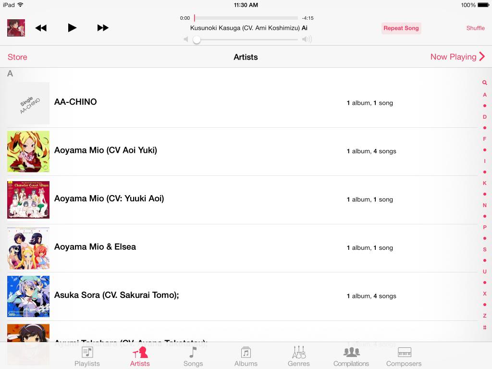Toggle the Repeat Song option
492x369 pixels.
[401, 28]
